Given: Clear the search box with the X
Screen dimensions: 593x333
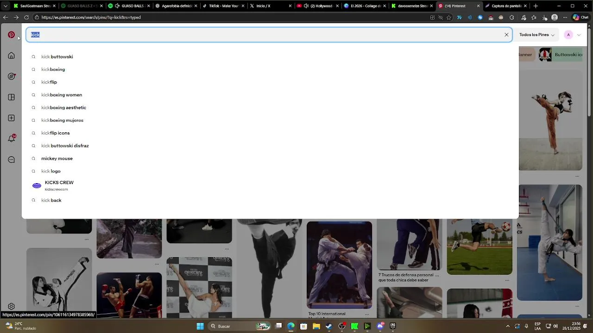Looking at the screenshot, I should point(506,35).
